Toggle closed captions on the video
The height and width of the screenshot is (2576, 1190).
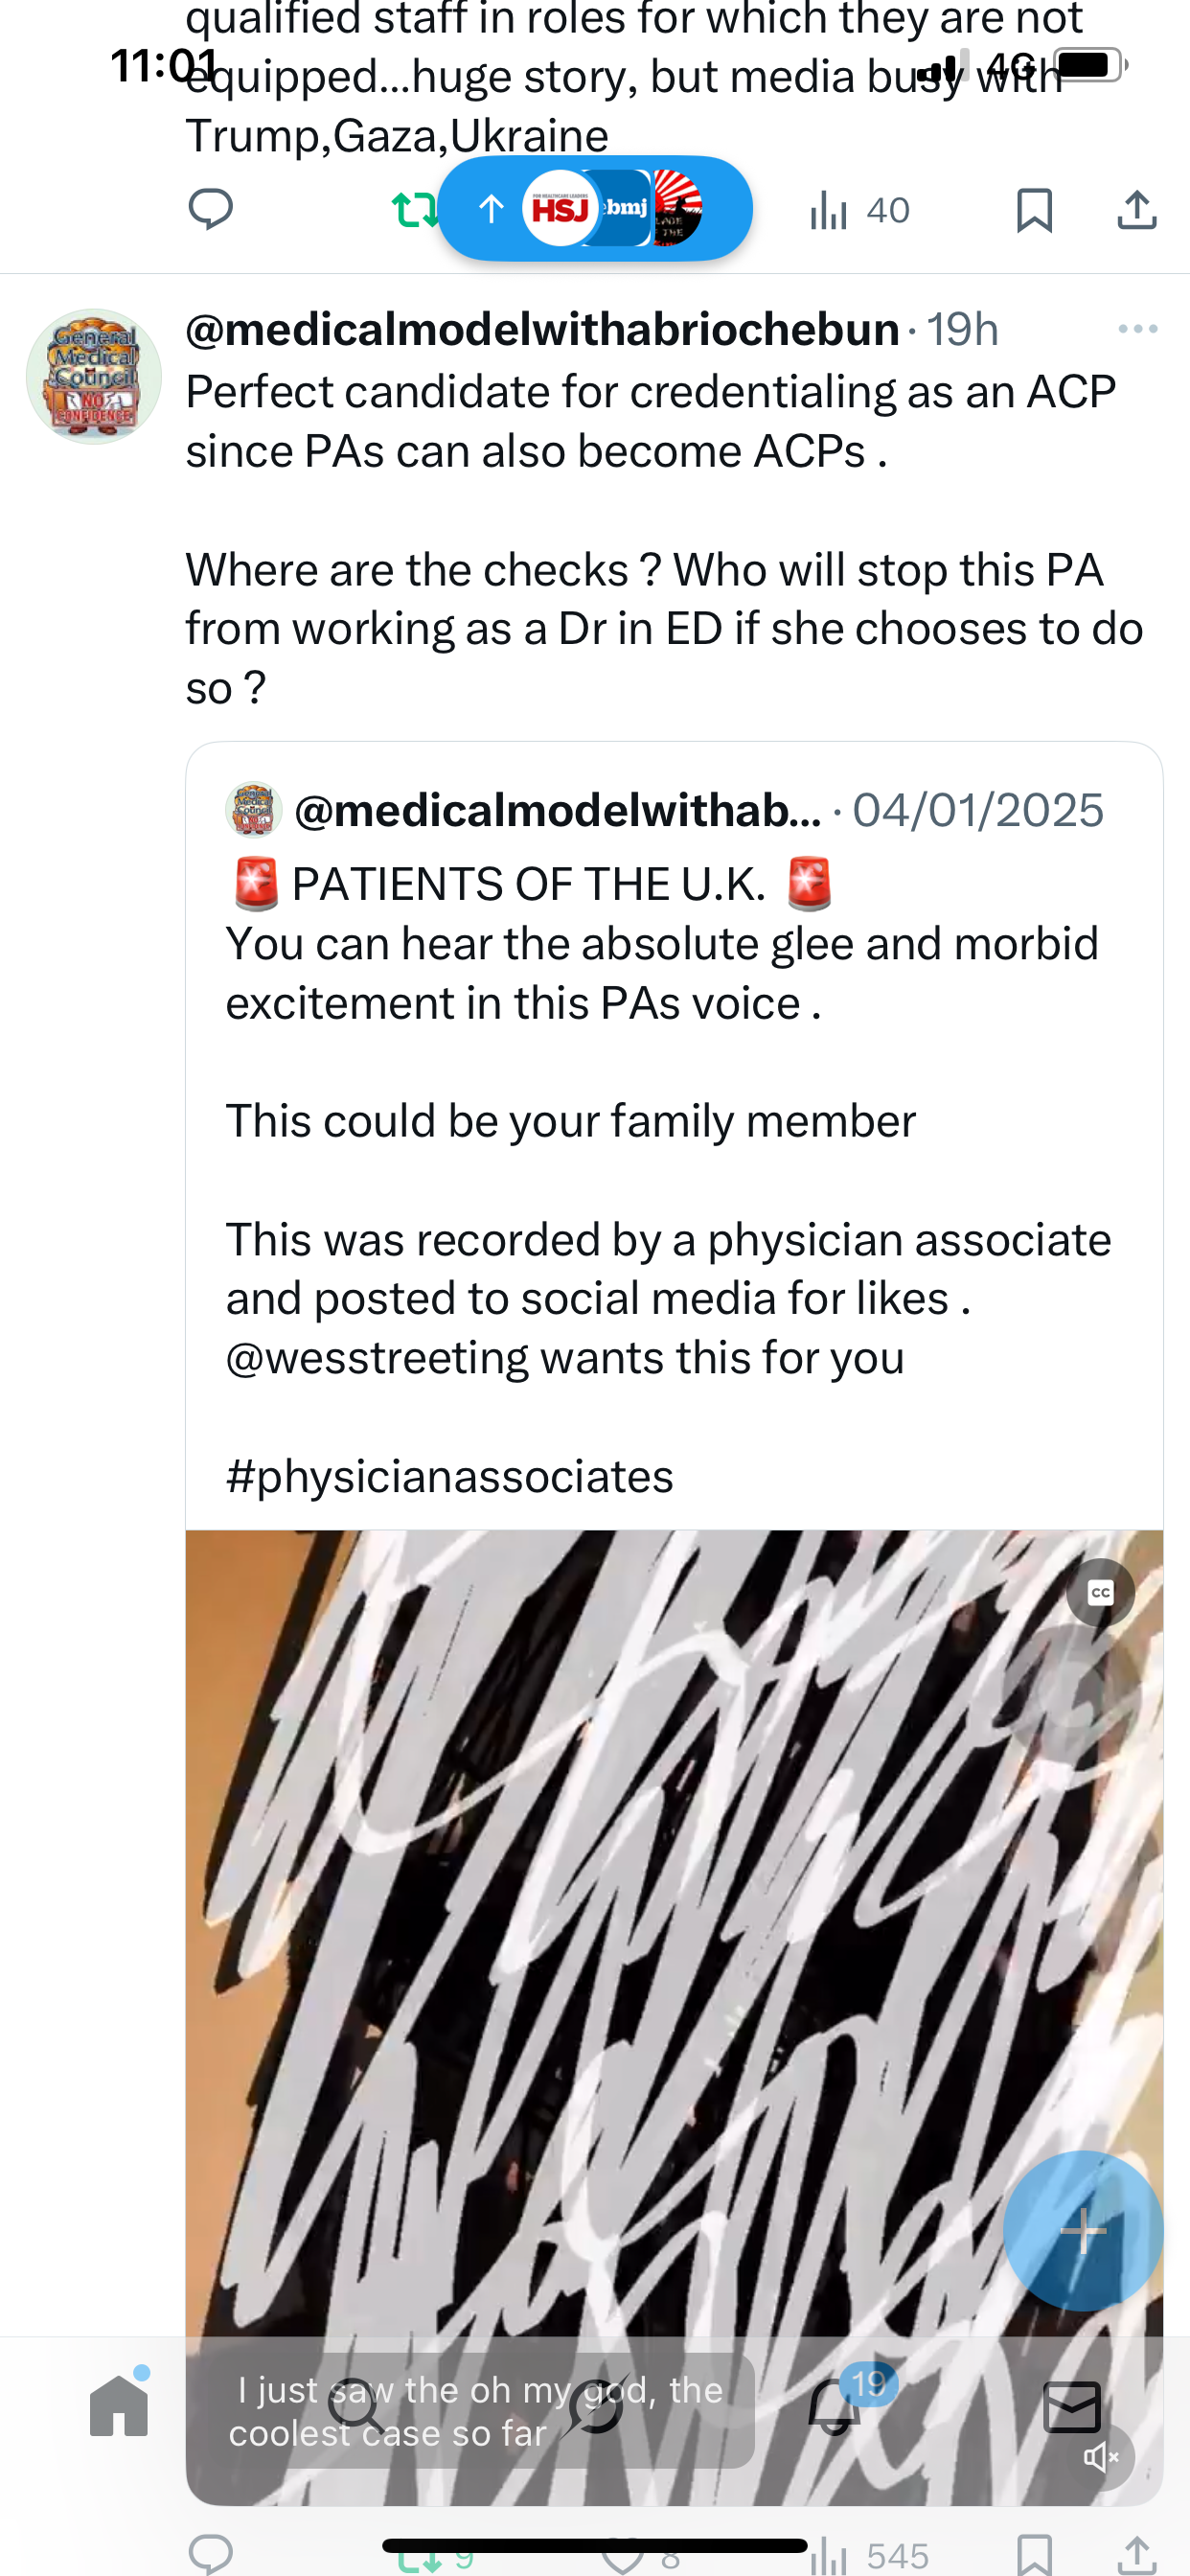(x=1100, y=1592)
